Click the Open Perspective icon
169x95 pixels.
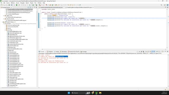165,5
